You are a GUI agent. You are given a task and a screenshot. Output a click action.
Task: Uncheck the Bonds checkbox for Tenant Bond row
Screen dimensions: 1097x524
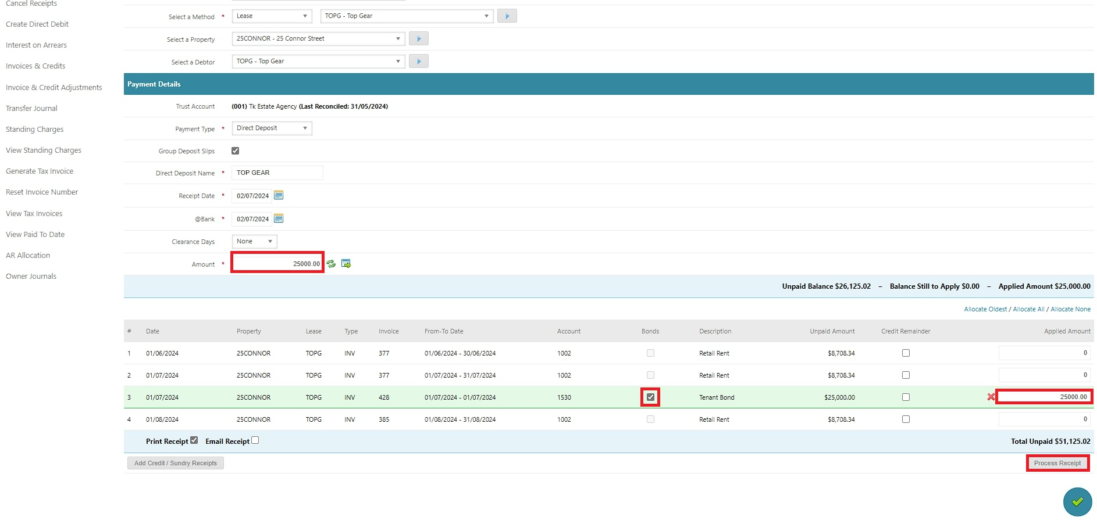pyautogui.click(x=650, y=397)
